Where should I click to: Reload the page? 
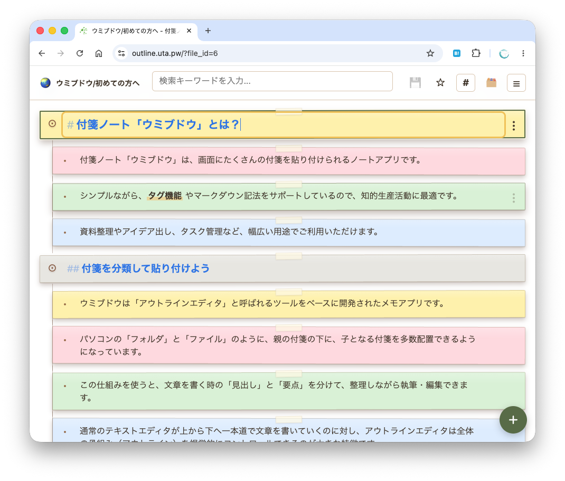point(80,53)
